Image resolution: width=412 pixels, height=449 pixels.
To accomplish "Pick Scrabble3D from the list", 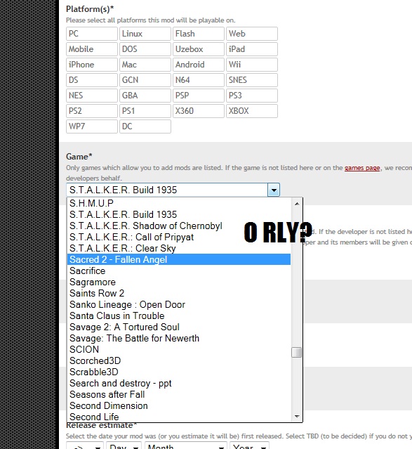I will pyautogui.click(x=179, y=372).
